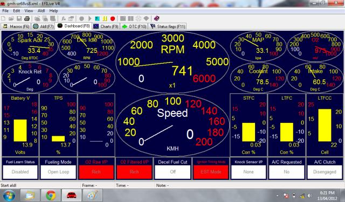The width and height of the screenshot is (345, 202).
Task: Open the View menu
Action: [x=29, y=11]
